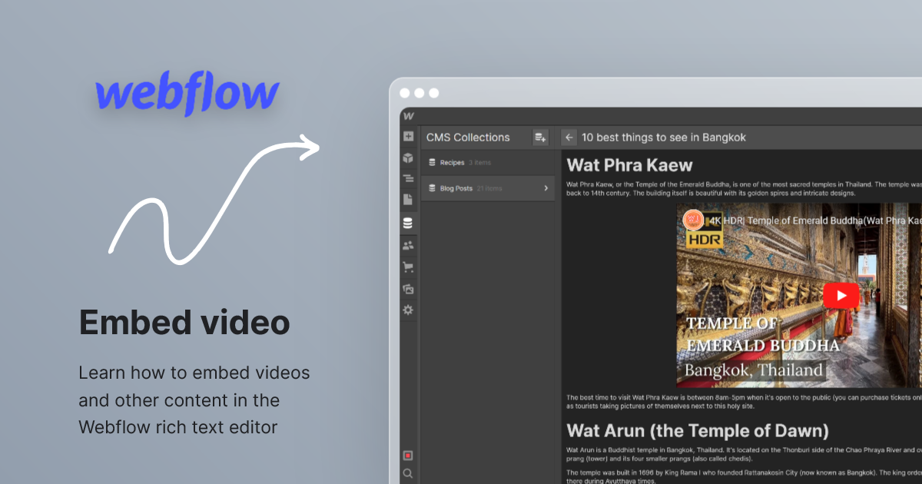Click the Webflow logo in the top bar
This screenshot has height=484, width=922.
coord(408,116)
